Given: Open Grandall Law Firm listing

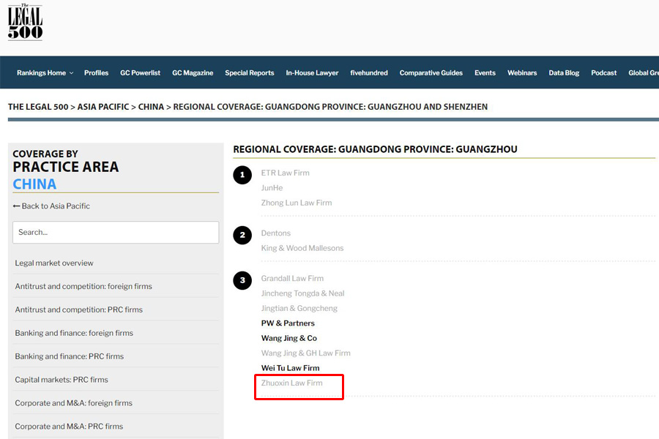Looking at the screenshot, I should pyautogui.click(x=292, y=278).
